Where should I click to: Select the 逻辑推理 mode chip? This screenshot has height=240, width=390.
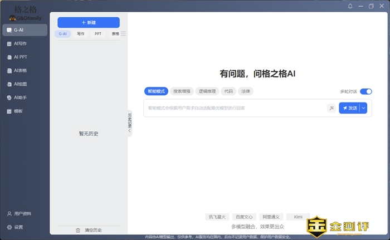point(206,91)
